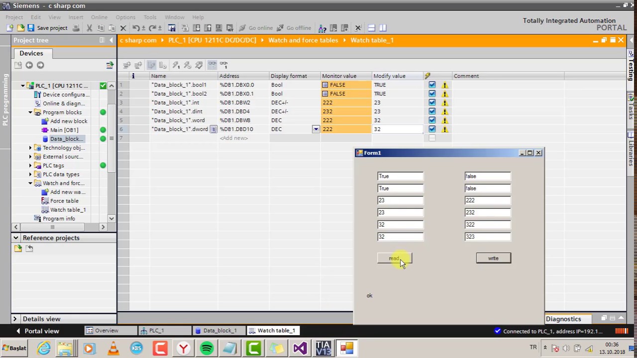Screen dimensions: 637x358
Task: Open Spotify from the taskbar
Action: pos(207,348)
